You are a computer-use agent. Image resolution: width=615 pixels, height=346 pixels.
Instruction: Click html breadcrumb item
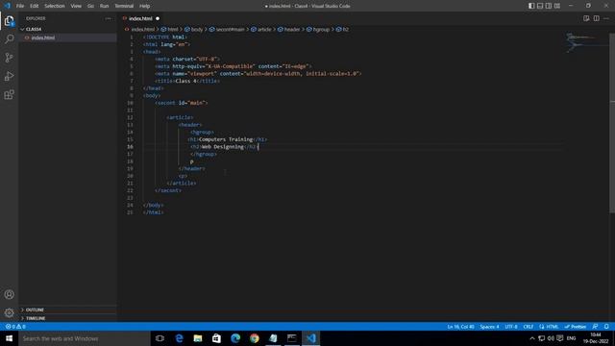pos(170,29)
